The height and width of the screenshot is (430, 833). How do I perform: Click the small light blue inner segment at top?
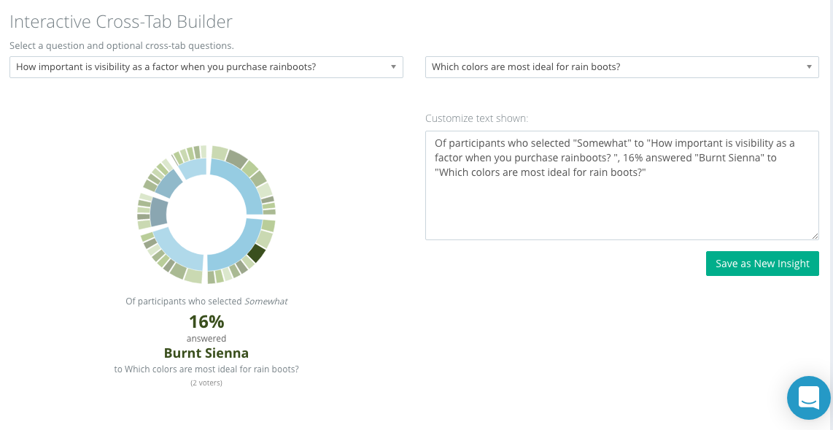pos(193,169)
